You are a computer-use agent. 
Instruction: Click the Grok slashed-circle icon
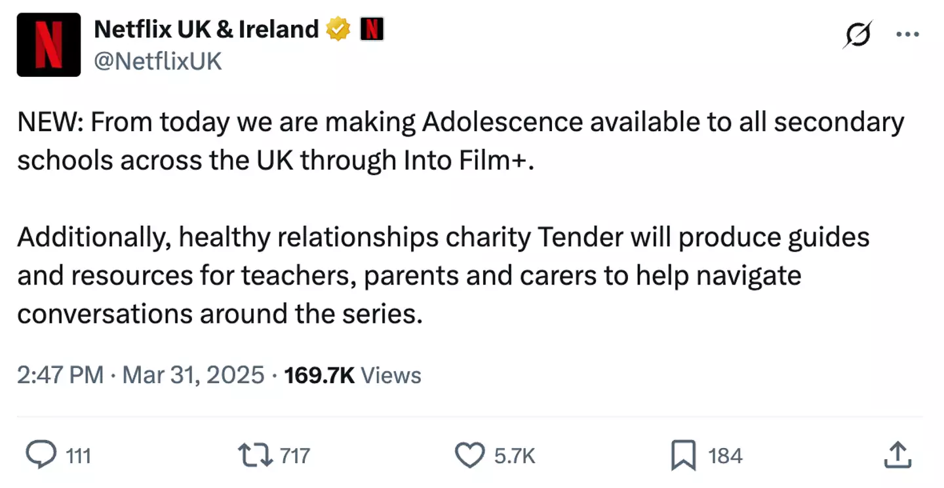tap(858, 34)
